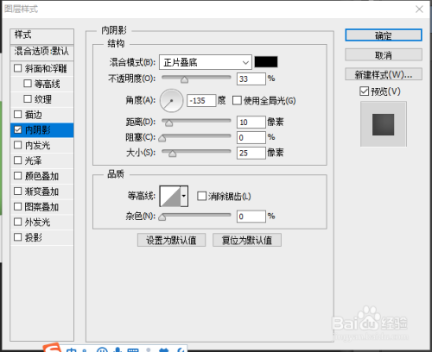This screenshot has height=352, width=432.
Task: Enable the 光泽 checkbox
Action: (18, 160)
